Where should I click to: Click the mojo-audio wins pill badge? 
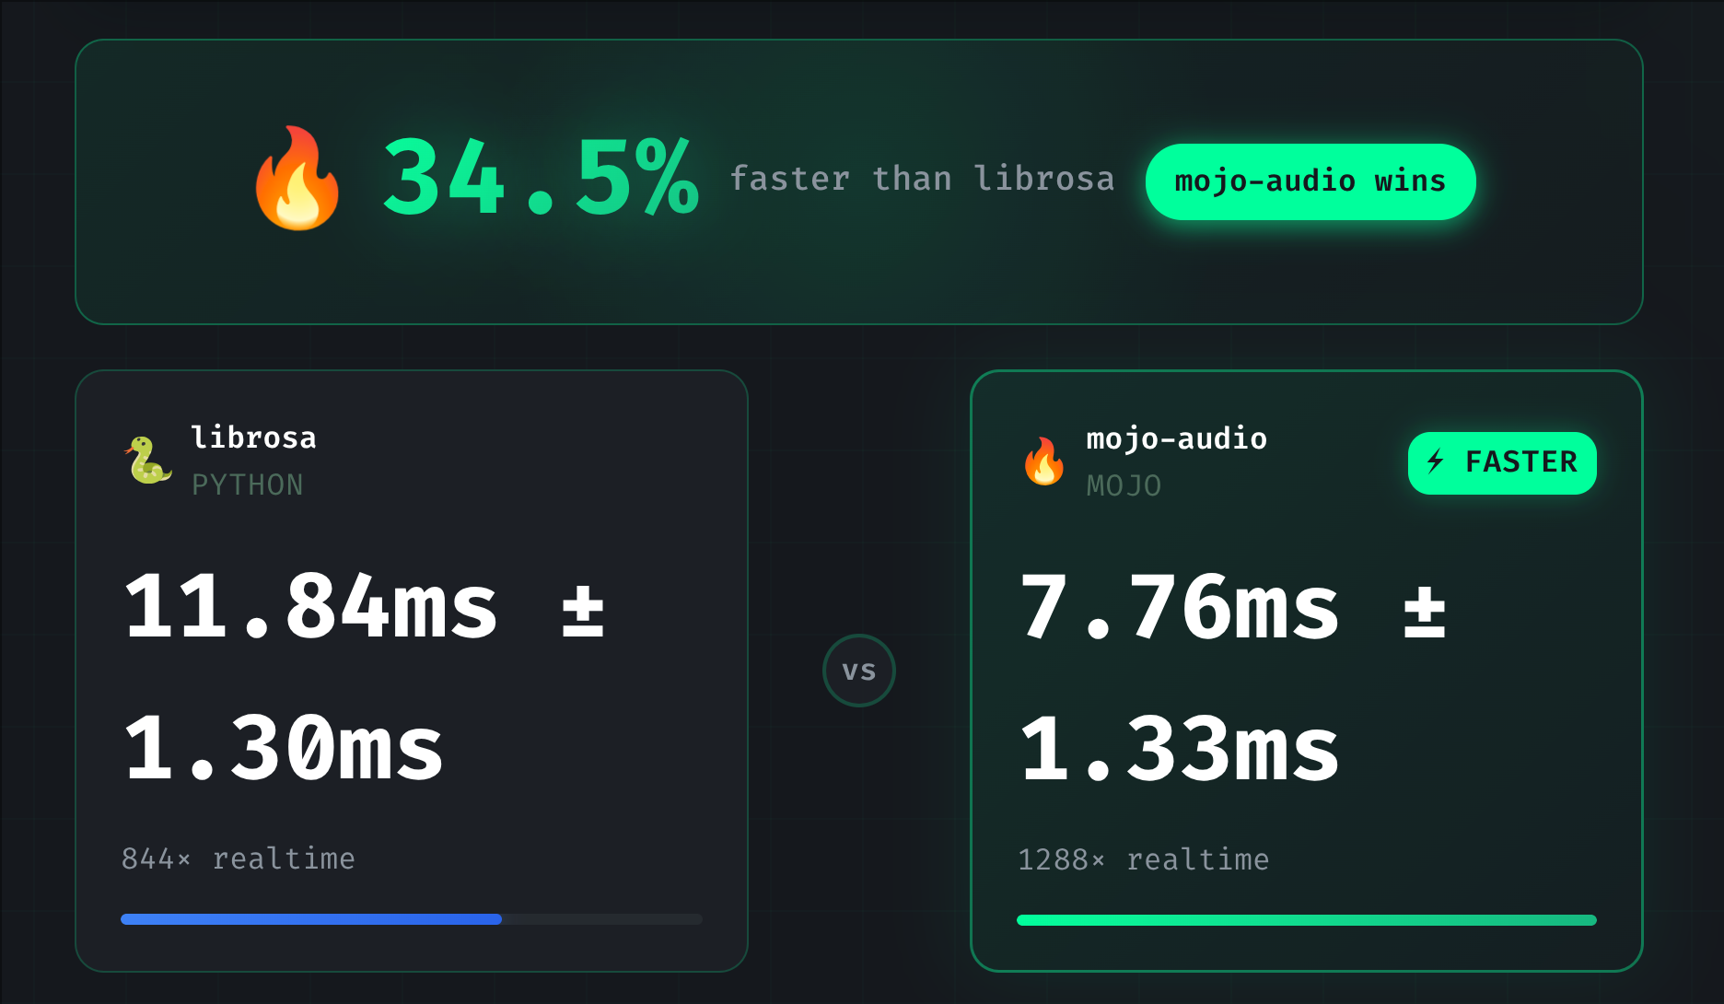(x=1310, y=181)
